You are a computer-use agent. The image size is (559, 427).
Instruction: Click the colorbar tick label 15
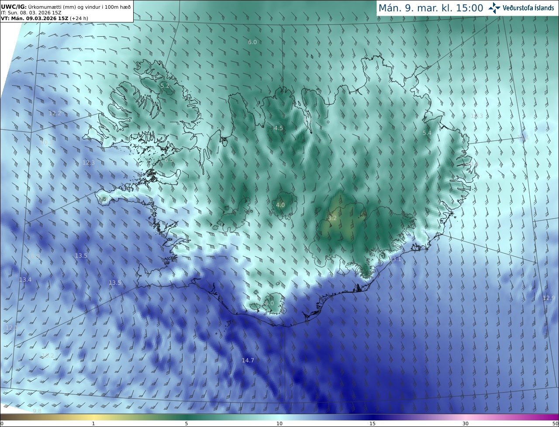(x=373, y=424)
